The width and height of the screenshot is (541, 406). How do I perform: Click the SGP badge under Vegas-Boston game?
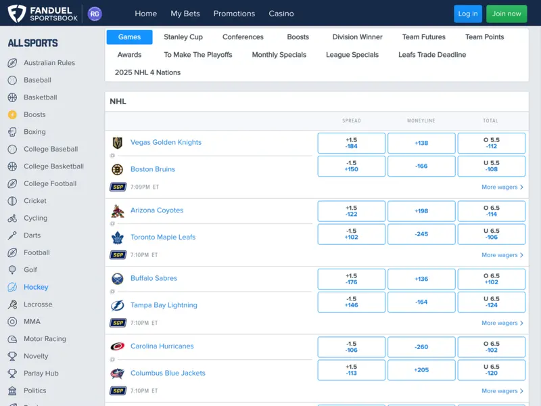[x=118, y=186]
